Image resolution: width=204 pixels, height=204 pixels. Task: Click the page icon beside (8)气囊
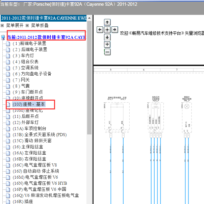[8, 86]
